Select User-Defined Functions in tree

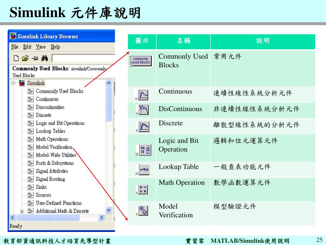(59, 203)
